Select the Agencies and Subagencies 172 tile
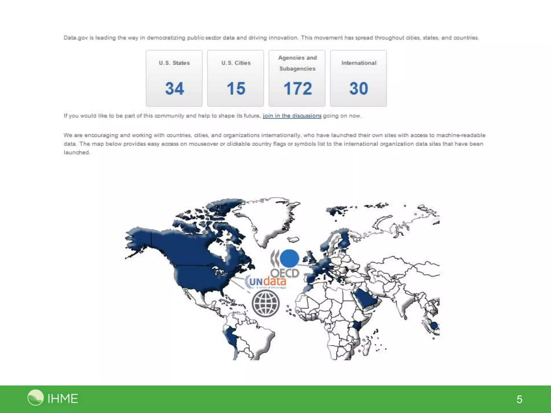551x413 pixels. (x=297, y=78)
